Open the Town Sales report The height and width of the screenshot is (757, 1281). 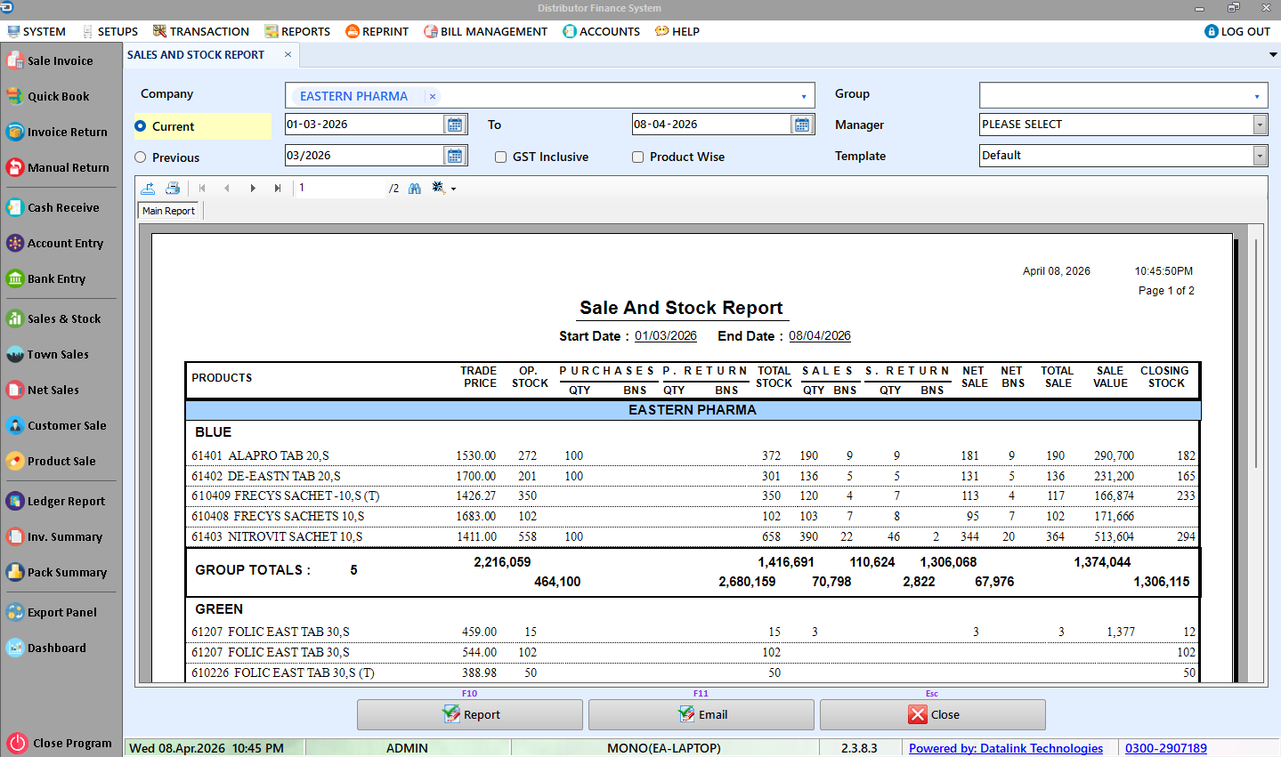48,354
